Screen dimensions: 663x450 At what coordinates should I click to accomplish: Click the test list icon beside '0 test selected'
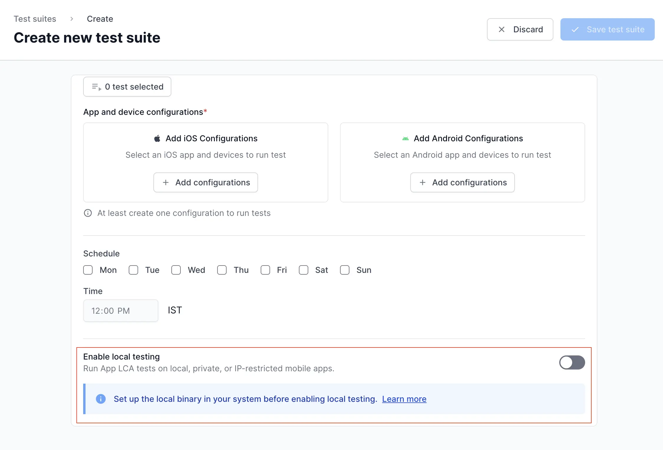tap(96, 86)
